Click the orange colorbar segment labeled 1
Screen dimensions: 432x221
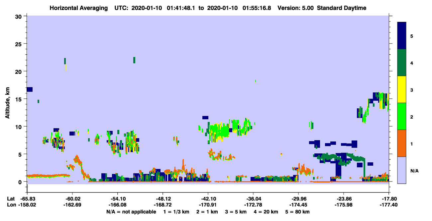click(402, 143)
